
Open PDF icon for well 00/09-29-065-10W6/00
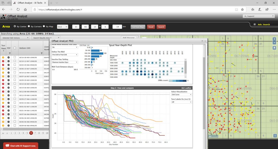[x=8, y=80]
